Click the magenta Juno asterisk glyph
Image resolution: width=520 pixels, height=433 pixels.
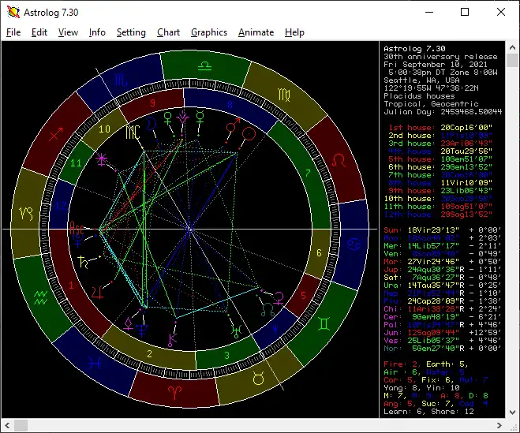(101, 159)
